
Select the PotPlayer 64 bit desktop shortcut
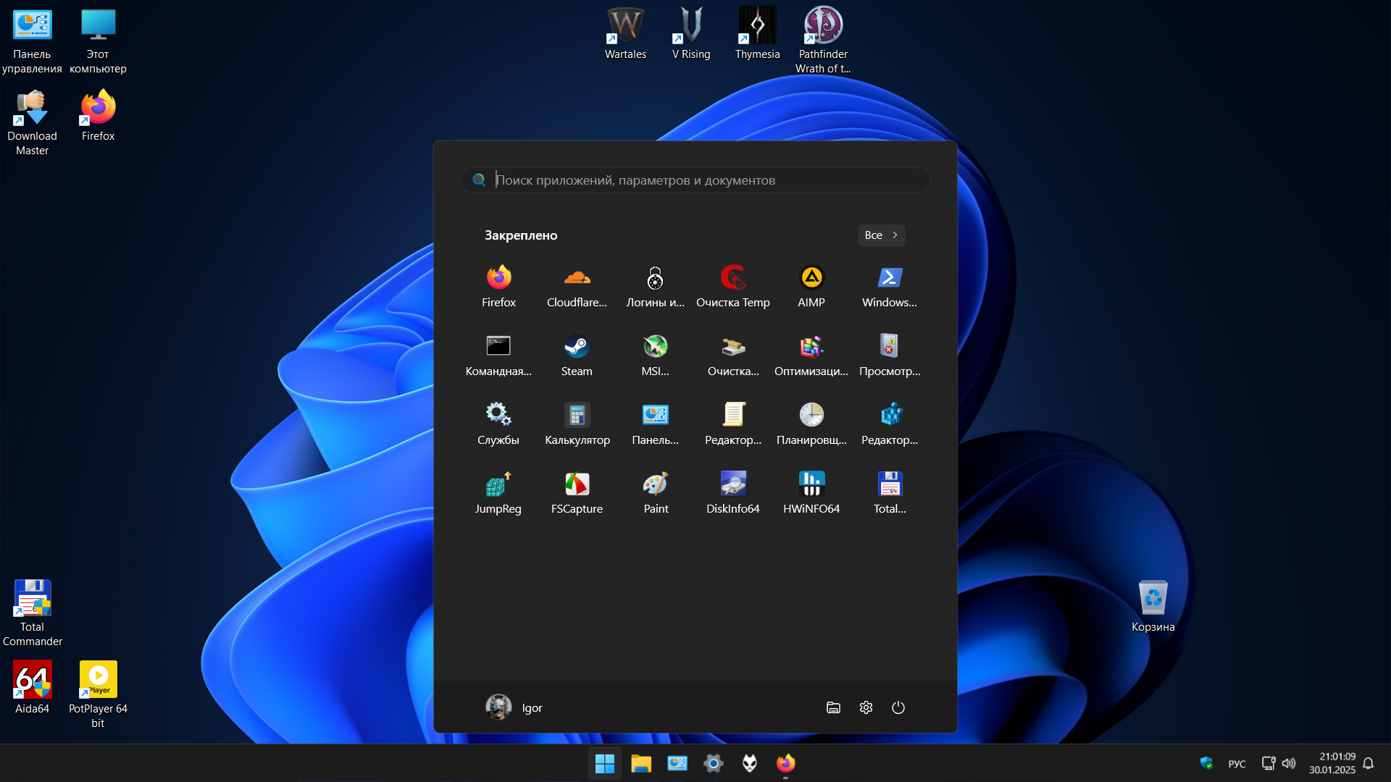98,695
